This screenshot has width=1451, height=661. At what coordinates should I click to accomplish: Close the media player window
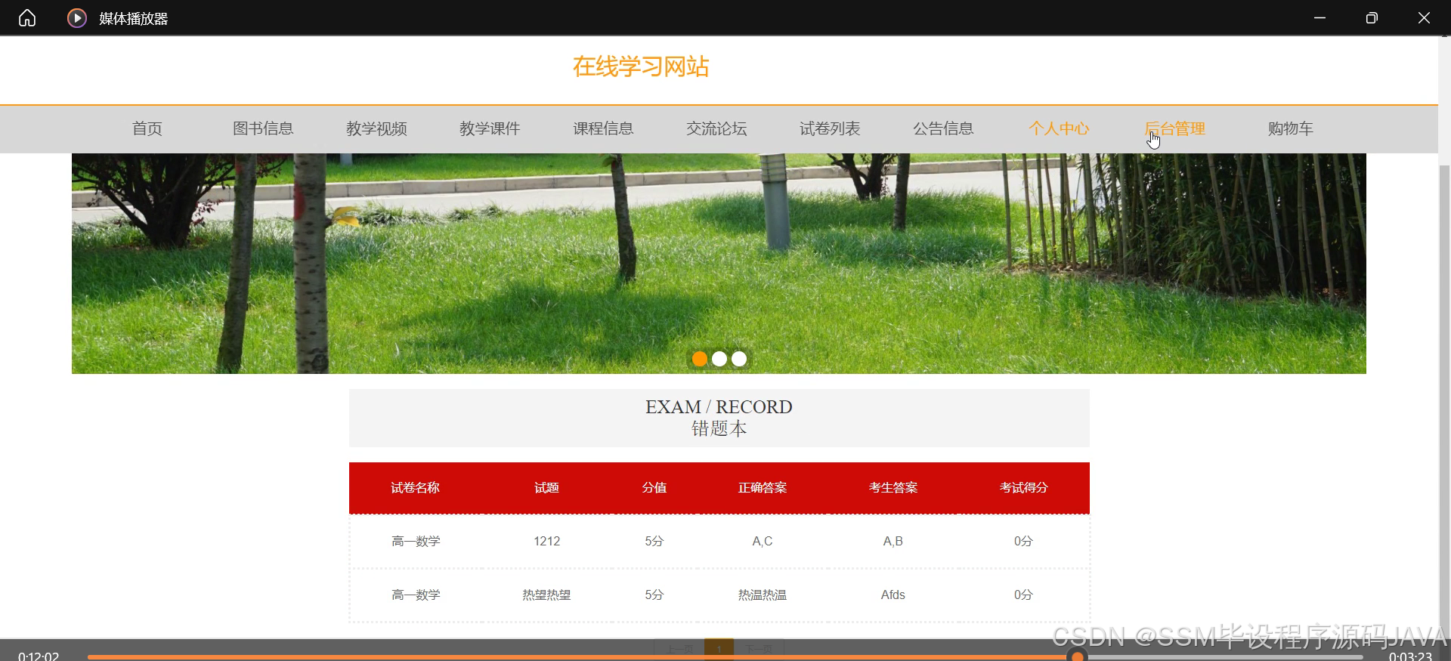pos(1424,18)
